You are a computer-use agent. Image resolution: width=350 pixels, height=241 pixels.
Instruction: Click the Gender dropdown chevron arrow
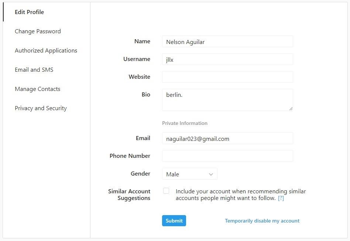click(x=211, y=174)
